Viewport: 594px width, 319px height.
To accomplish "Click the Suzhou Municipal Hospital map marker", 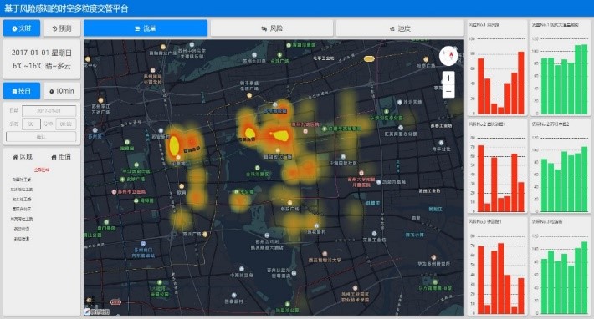I will pos(114,191).
